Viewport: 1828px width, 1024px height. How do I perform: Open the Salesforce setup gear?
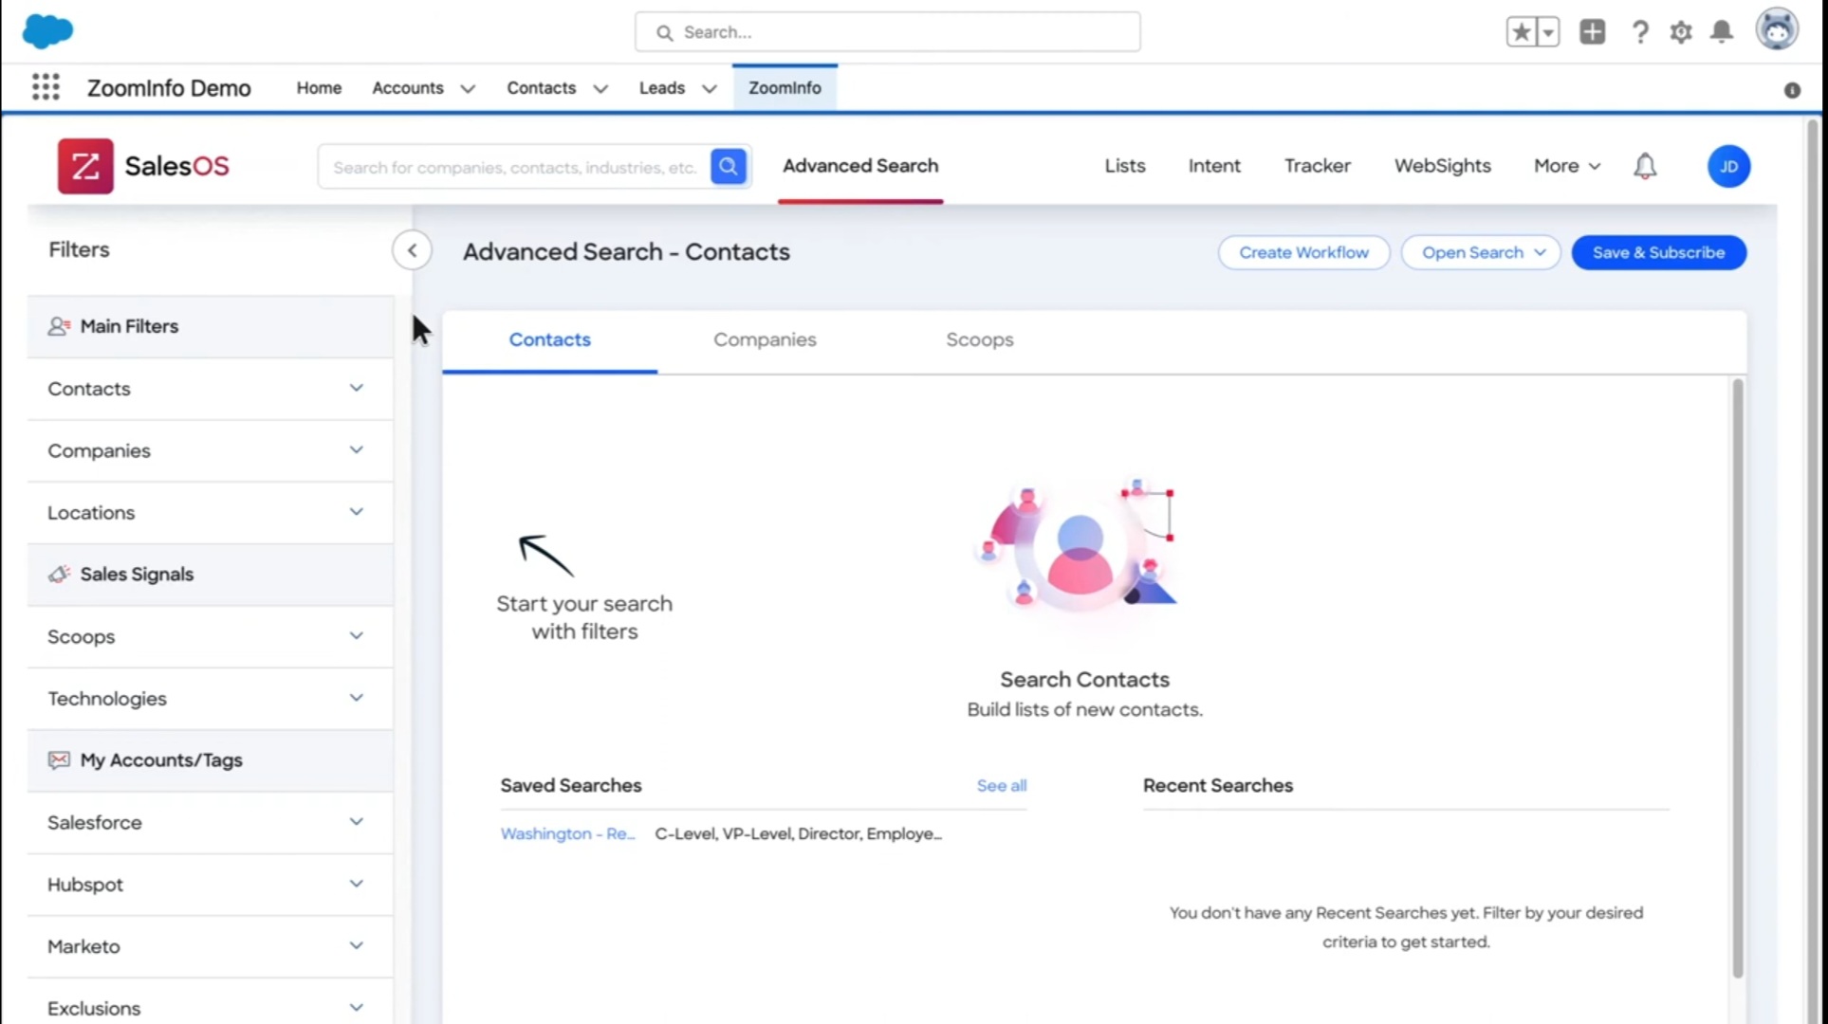click(x=1681, y=32)
